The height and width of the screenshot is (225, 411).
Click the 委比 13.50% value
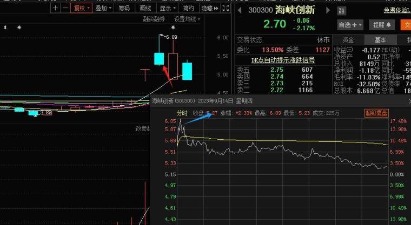pos(273,50)
